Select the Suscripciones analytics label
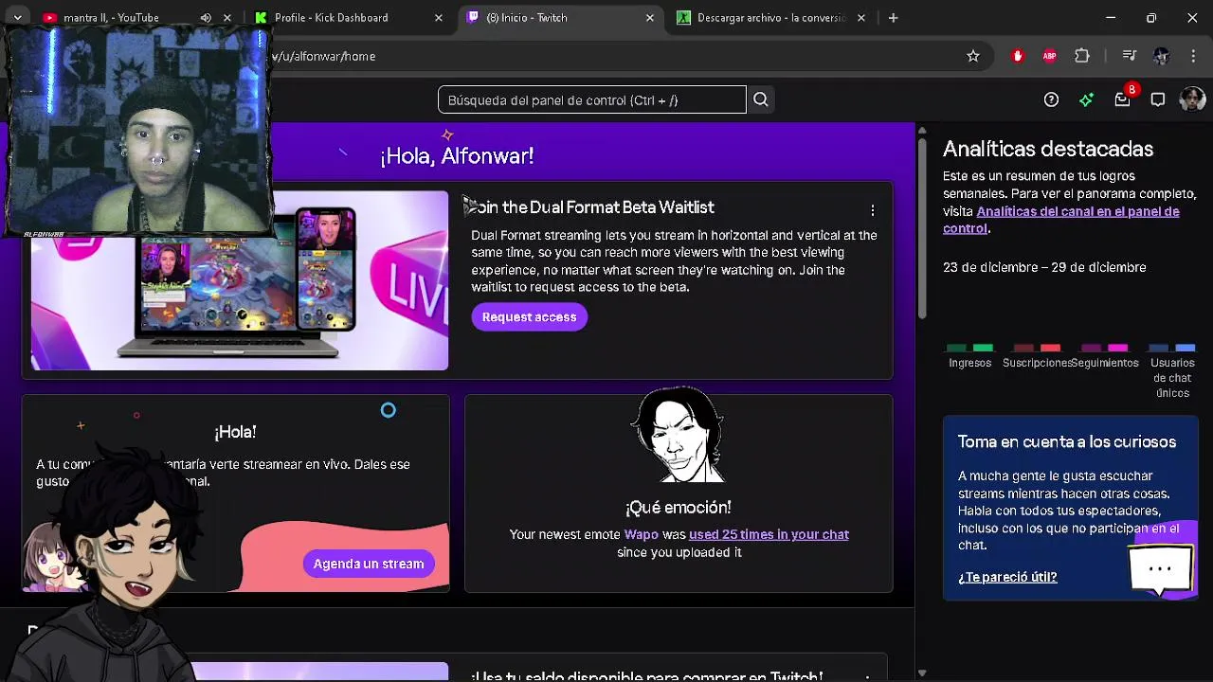The image size is (1213, 682). pyautogui.click(x=1037, y=363)
